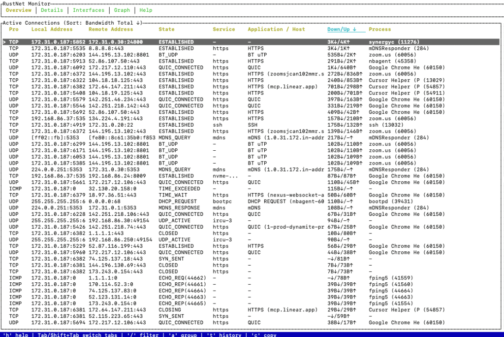Click the Service column header
Image resolution: width=504 pixels, height=337 pixels.
(x=224, y=29)
